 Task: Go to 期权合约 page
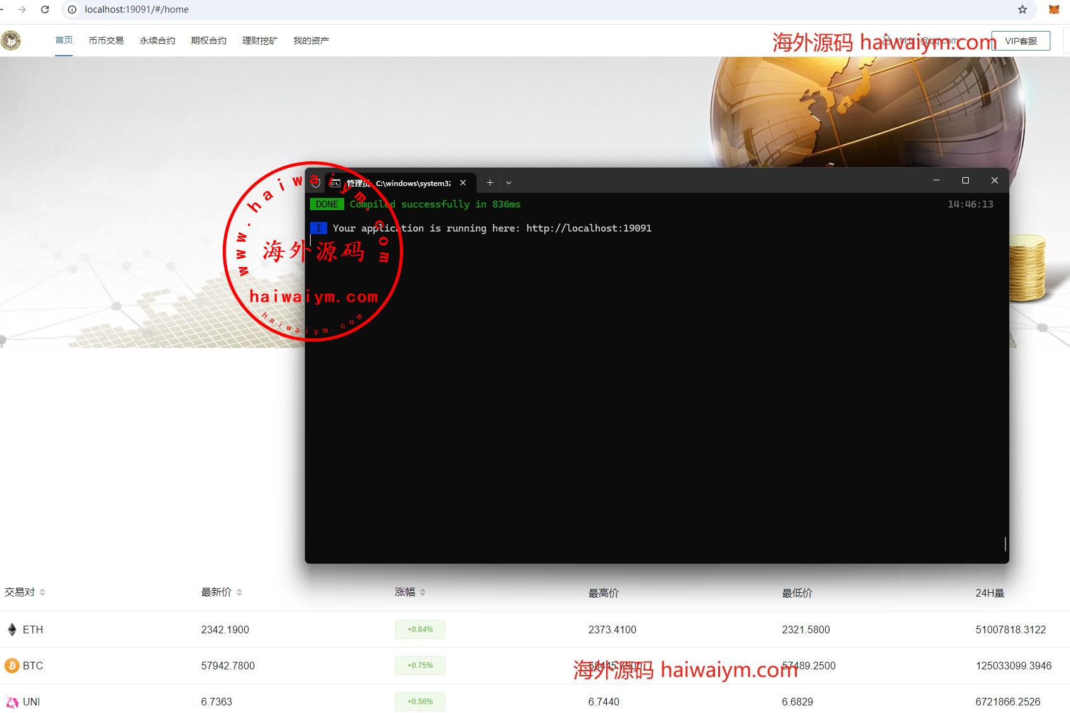[209, 40]
